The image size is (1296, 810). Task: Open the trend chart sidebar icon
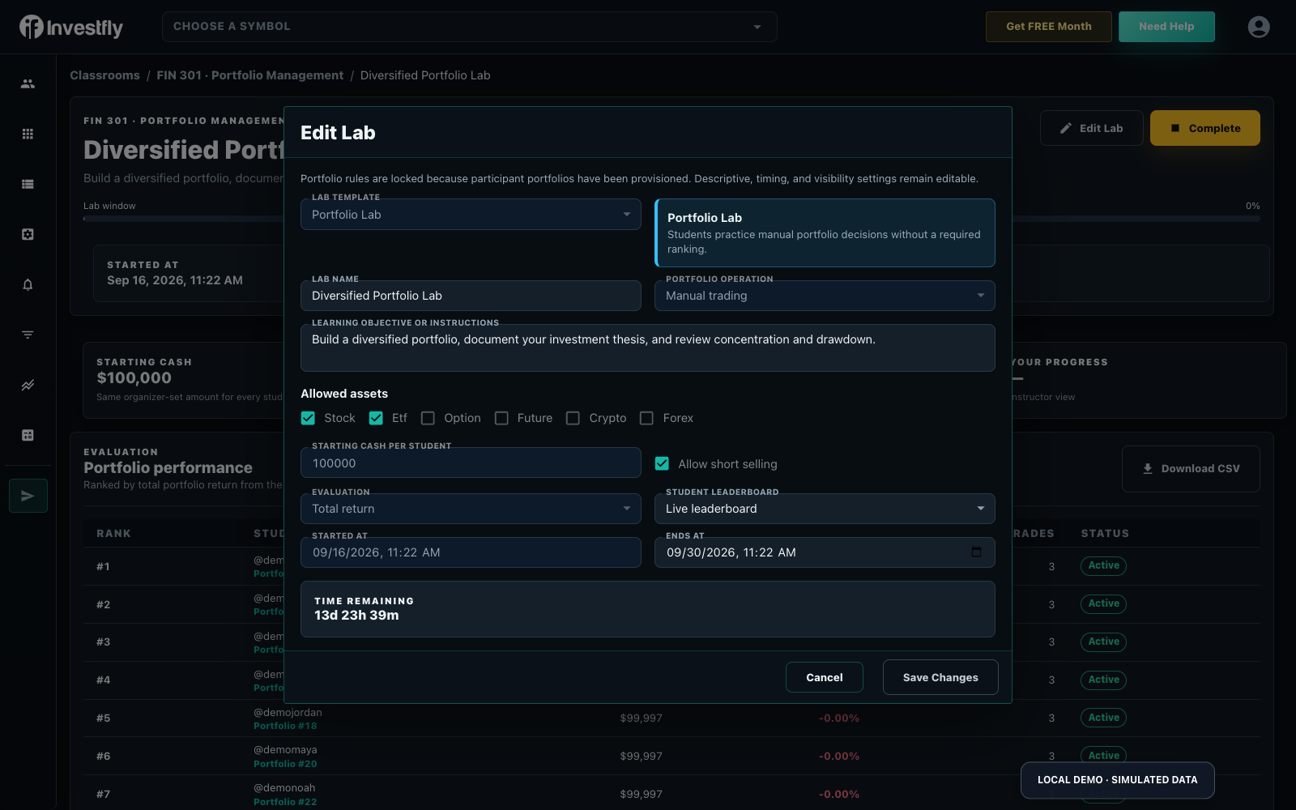pyautogui.click(x=28, y=385)
